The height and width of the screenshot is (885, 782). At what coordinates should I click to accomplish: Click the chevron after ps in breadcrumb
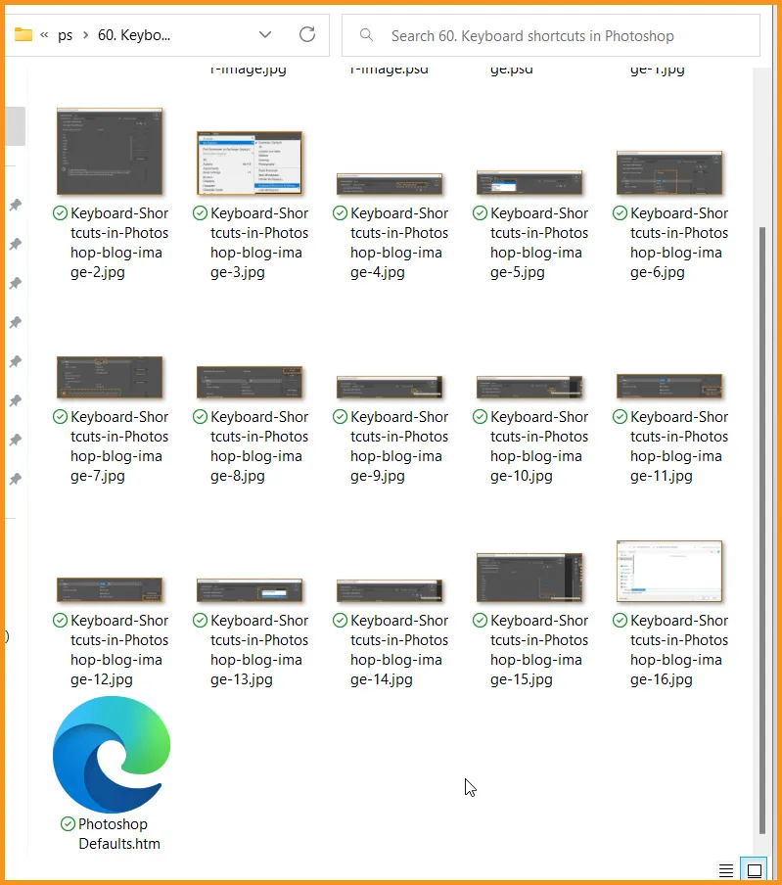pos(86,35)
